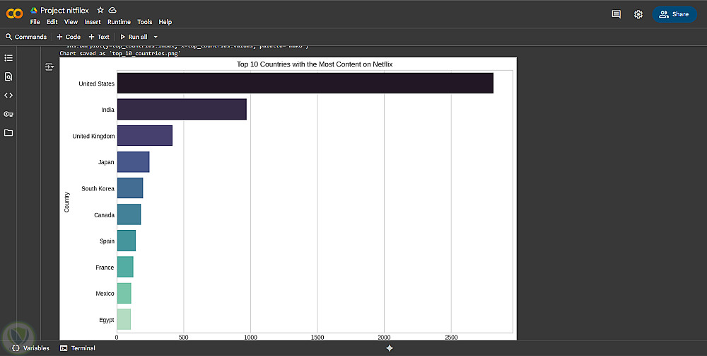Click the 'Country' axis label
Screen dimensions: 707x356
[x=66, y=202]
